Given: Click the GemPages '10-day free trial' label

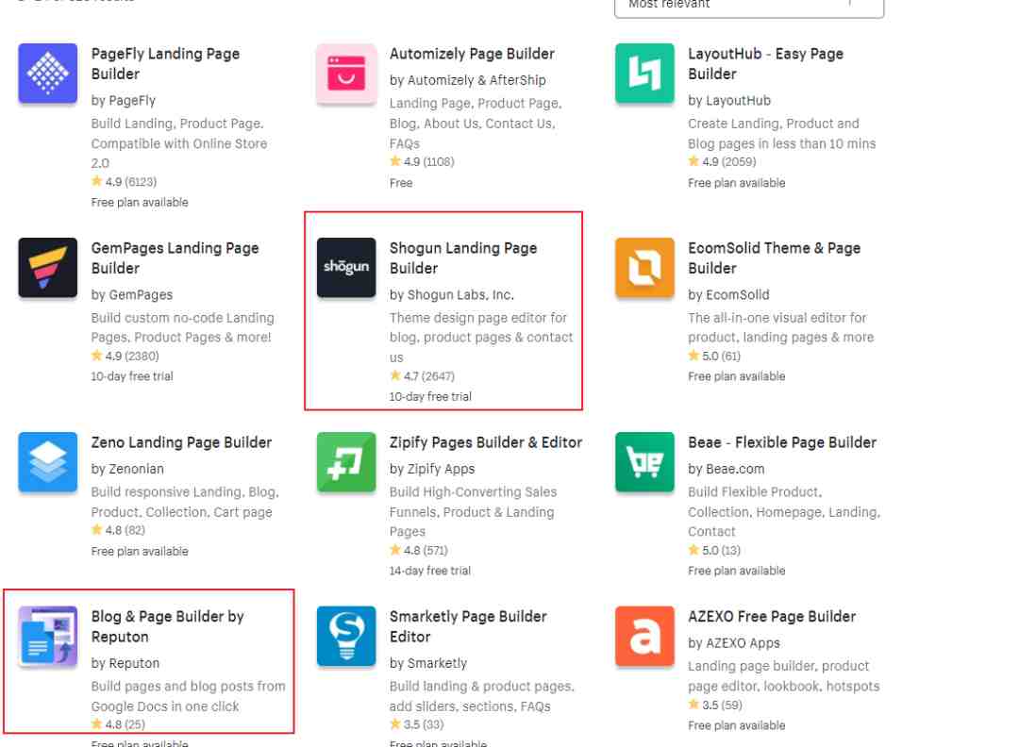Looking at the screenshot, I should (132, 376).
